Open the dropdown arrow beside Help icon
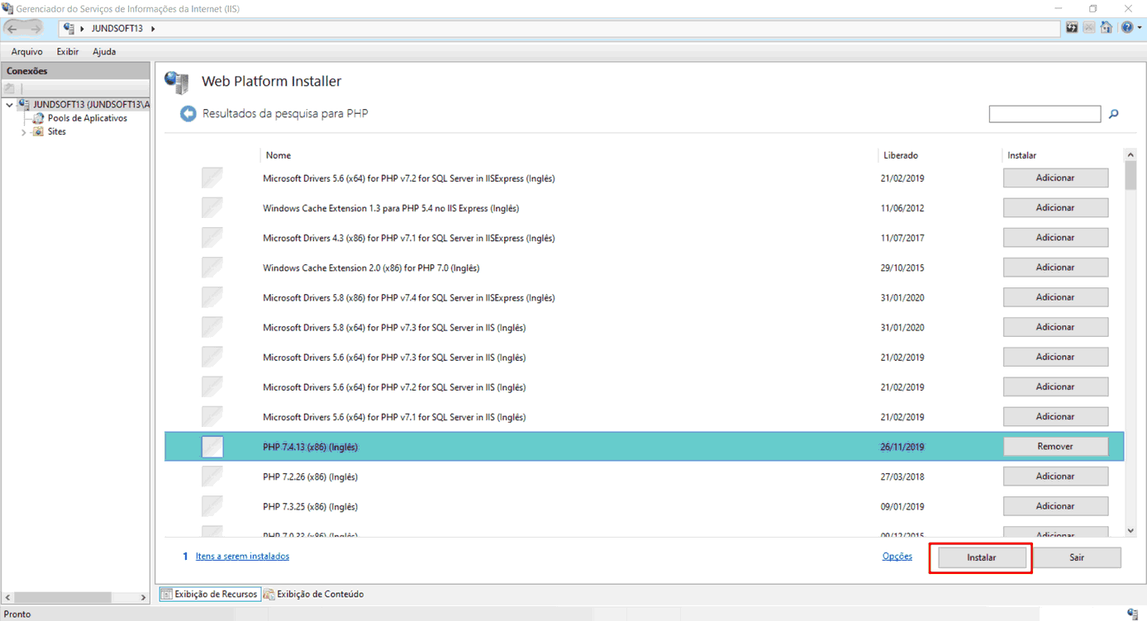This screenshot has width=1147, height=621. point(1140,28)
